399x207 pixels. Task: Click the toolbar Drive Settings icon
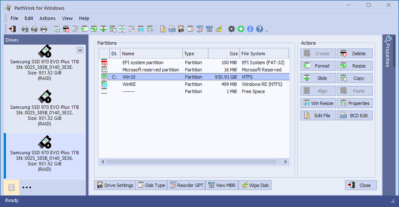[181, 29]
